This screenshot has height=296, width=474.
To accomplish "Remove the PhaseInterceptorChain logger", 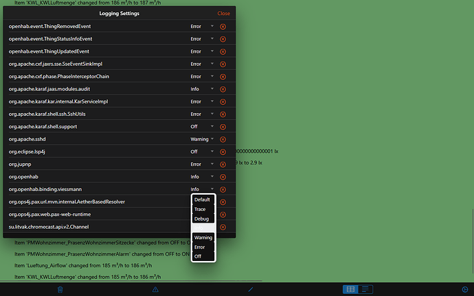I will pyautogui.click(x=223, y=77).
